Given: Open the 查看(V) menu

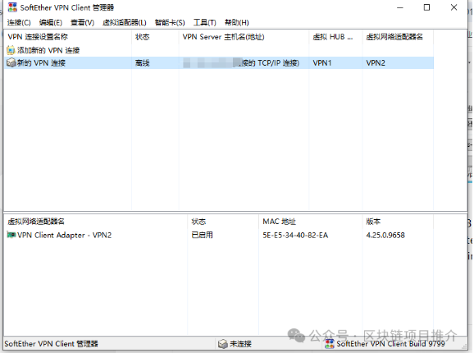Looking at the screenshot, I should (82, 22).
